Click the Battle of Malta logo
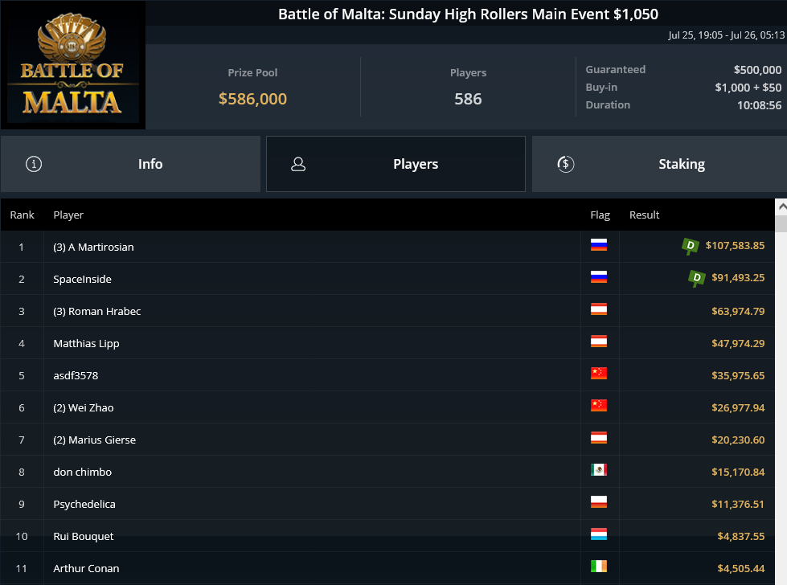787x585 pixels. pyautogui.click(x=73, y=65)
